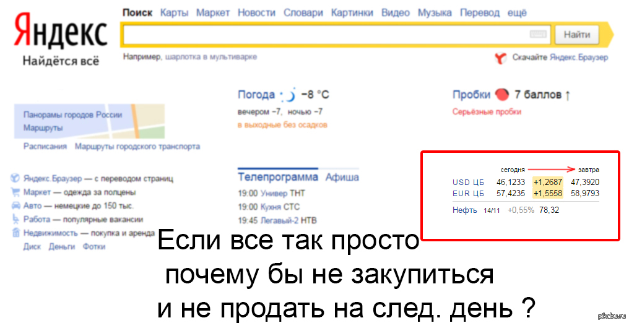Viewport: 629px width, 323px height.
Task: Click the Нефть oil price link
Action: pyautogui.click(x=464, y=210)
